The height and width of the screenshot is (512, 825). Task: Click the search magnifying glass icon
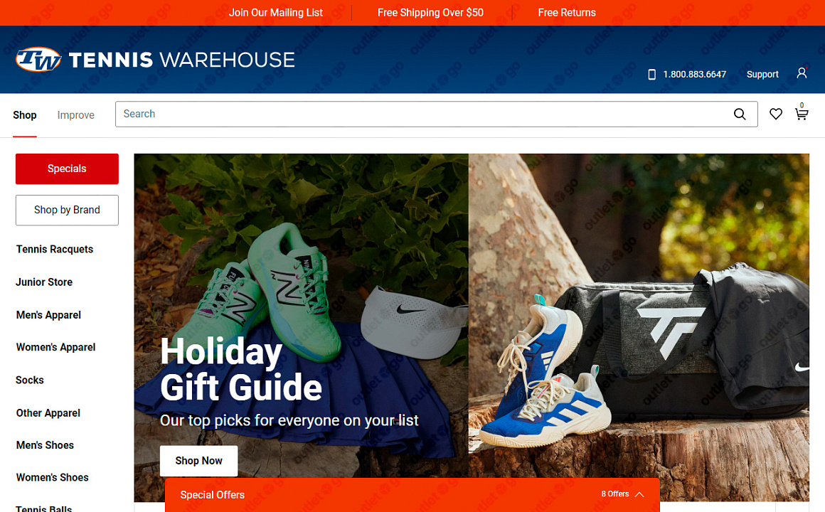coord(740,114)
